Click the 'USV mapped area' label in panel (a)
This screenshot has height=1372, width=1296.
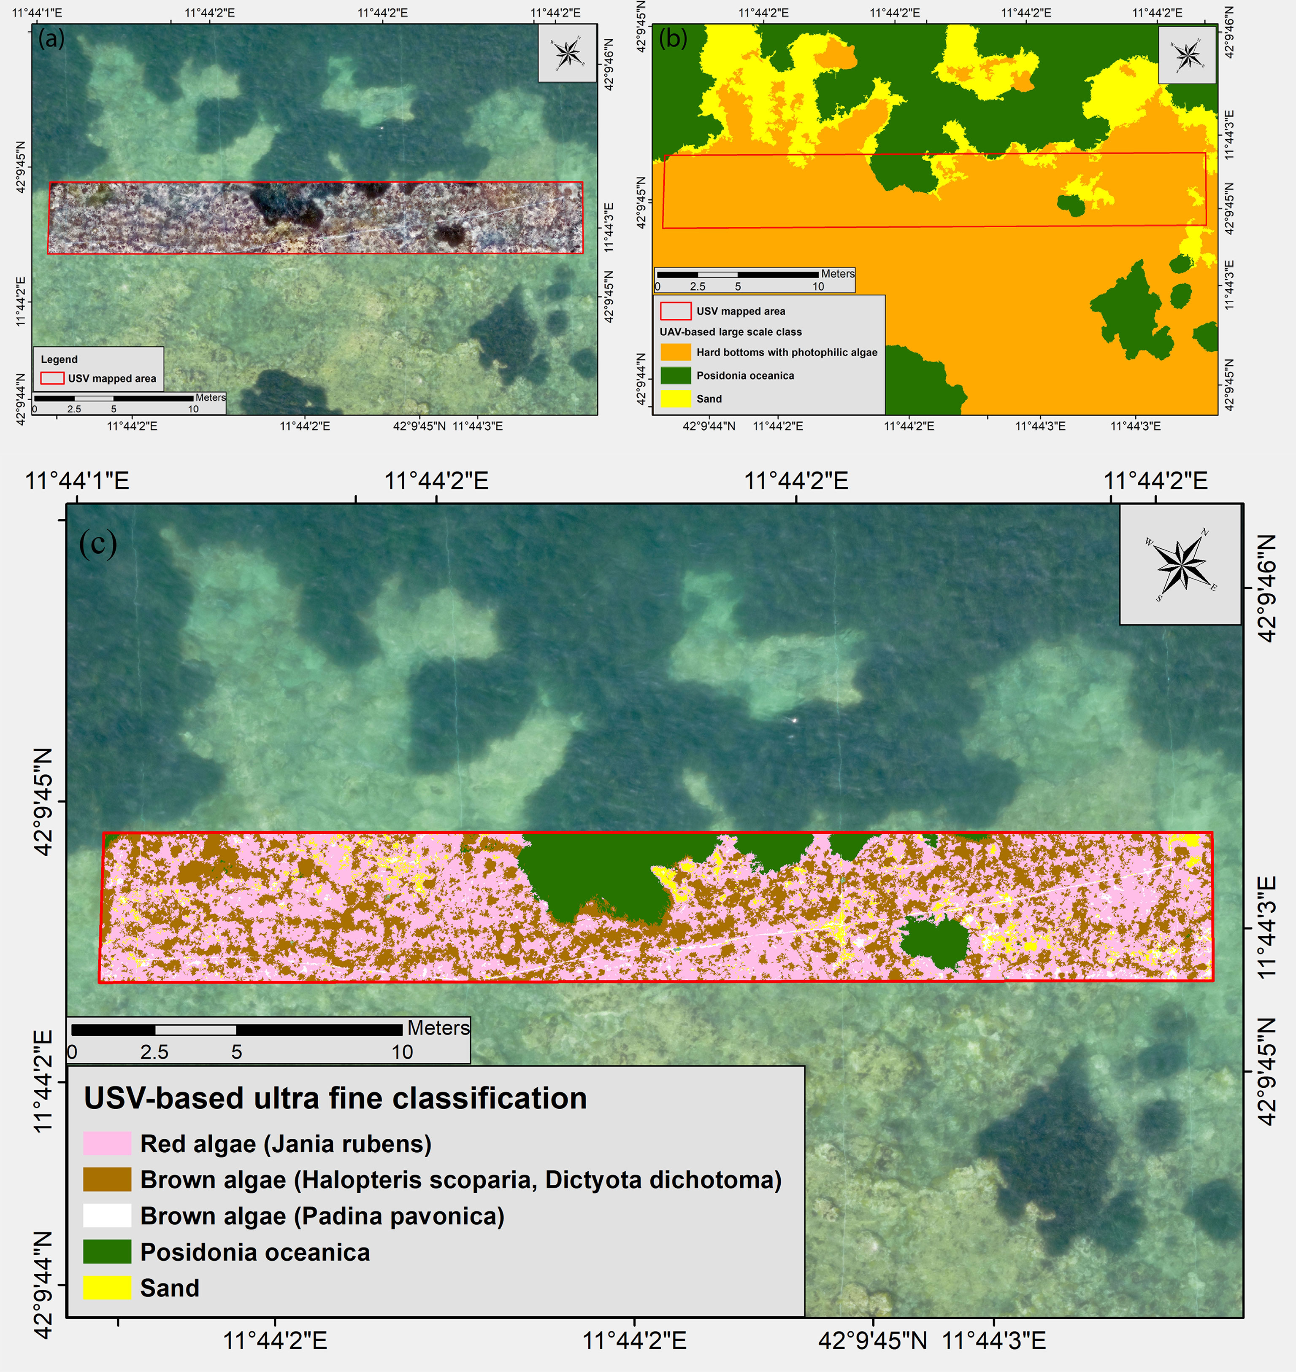[112, 378]
